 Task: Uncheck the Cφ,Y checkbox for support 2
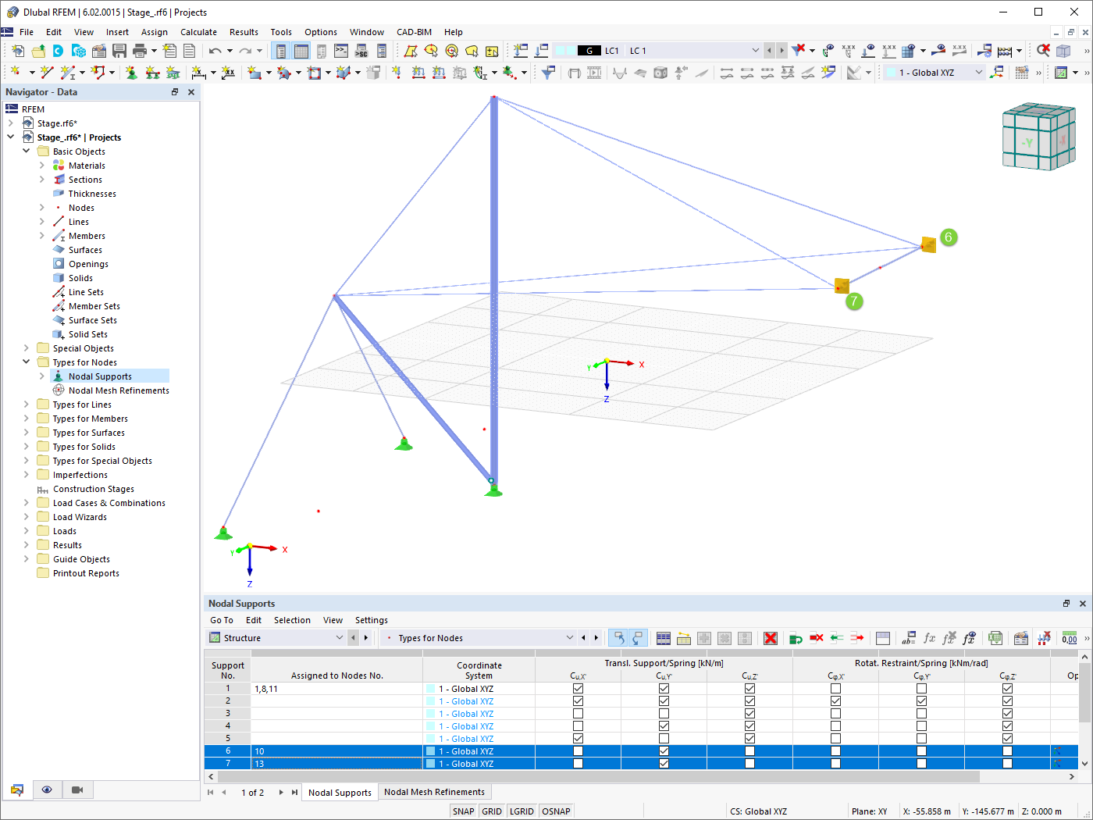921,701
